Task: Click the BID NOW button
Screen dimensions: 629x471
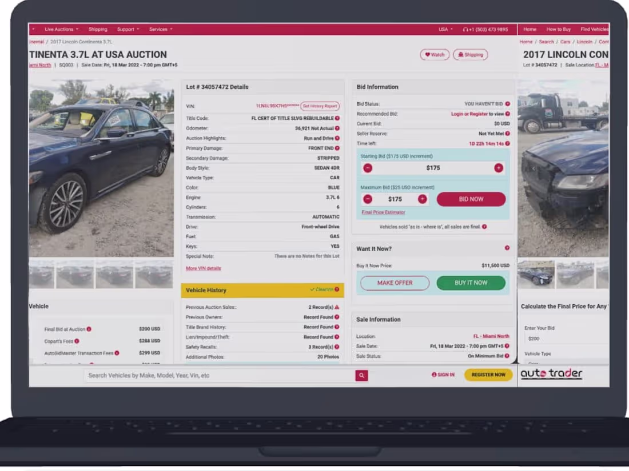Action: 471,199
